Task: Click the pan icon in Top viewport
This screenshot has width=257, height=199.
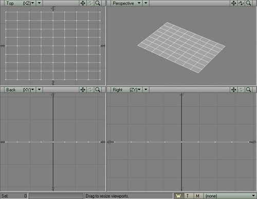Action: pyautogui.click(x=83, y=3)
